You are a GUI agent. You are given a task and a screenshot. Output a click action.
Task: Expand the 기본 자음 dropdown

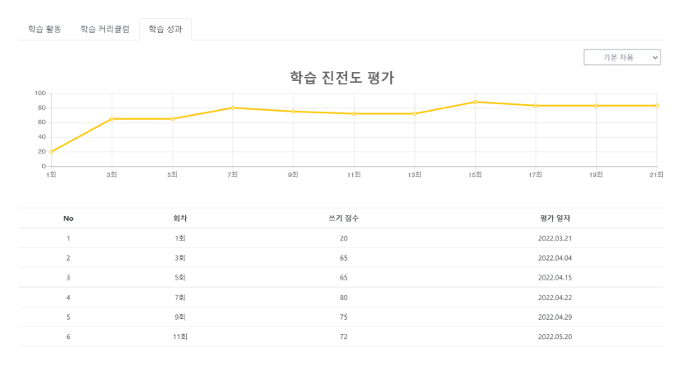[x=622, y=57]
